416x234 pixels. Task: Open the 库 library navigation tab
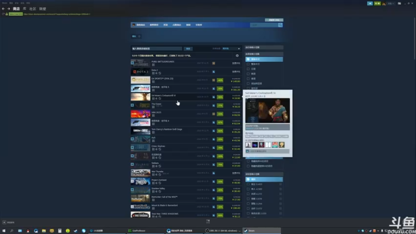tap(24, 9)
